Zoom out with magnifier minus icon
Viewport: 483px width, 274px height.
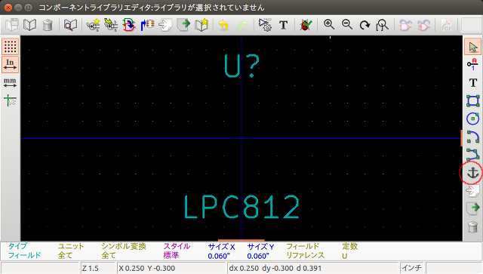pos(347,25)
